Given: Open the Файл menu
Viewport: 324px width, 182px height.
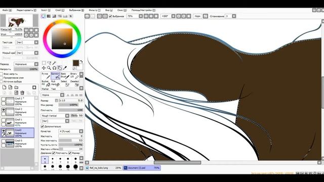Looking at the screenshot, I should 7,10.
